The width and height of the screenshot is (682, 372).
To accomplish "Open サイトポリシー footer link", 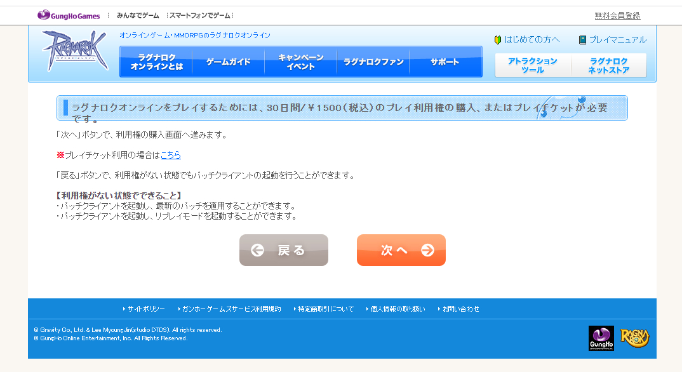I will (x=146, y=309).
